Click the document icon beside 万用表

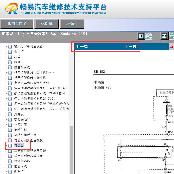[10, 114]
